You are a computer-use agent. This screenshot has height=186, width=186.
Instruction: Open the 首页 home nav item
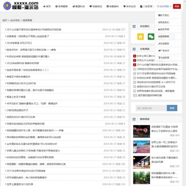pos(47,6)
